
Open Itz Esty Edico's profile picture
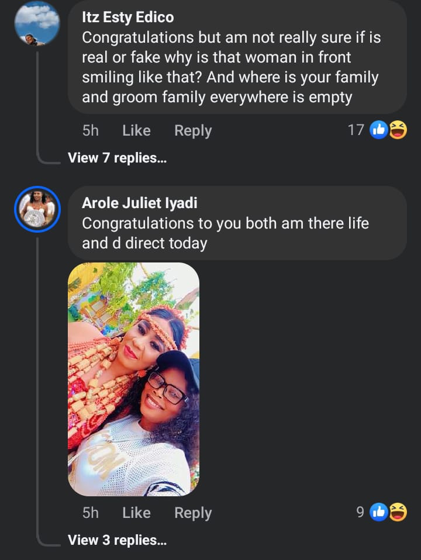37,24
